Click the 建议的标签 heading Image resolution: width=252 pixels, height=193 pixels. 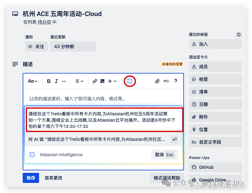coord(198,35)
